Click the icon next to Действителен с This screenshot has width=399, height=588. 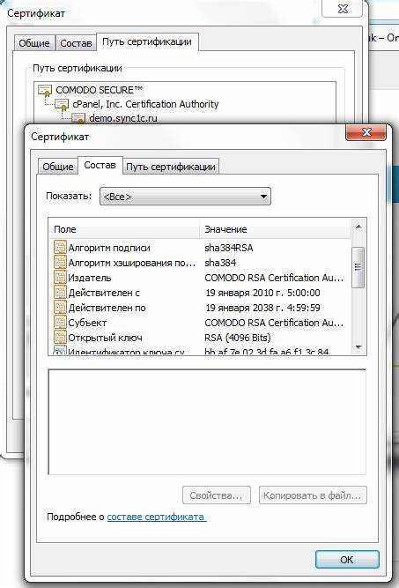click(x=60, y=293)
